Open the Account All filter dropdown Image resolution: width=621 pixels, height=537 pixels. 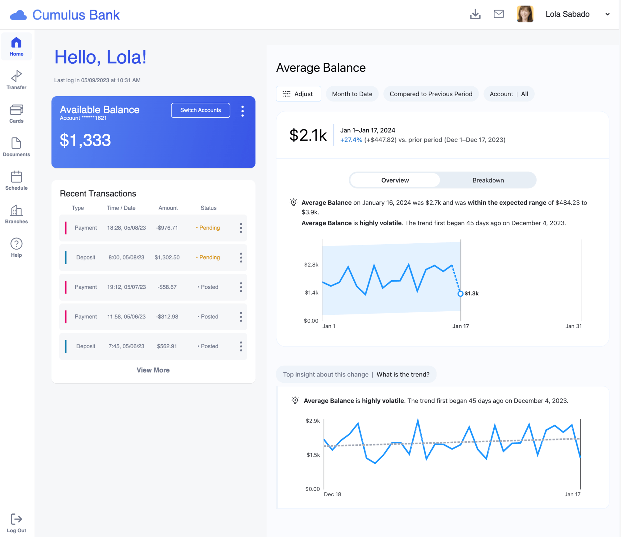point(509,94)
